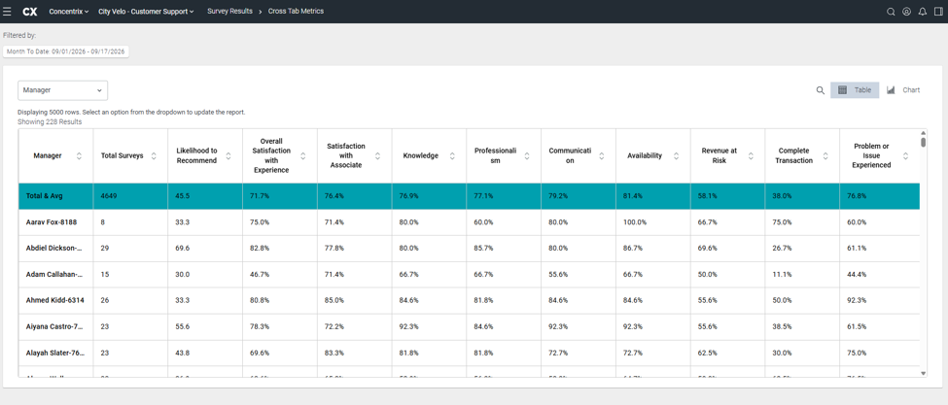The width and height of the screenshot is (948, 405).
Task: Select manager Abdiel Dickson row name
Action: 54,248
